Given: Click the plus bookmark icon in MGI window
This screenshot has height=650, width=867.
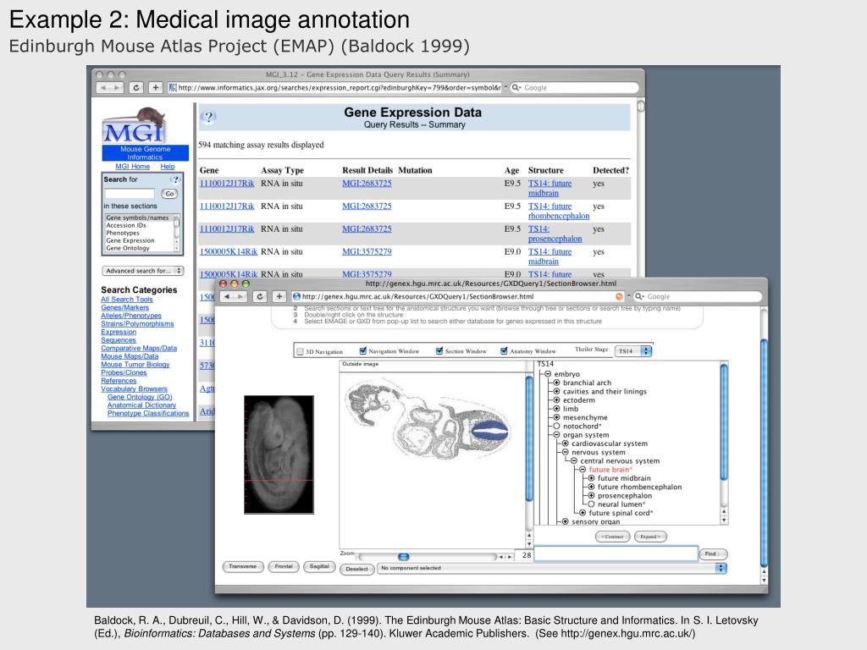Looking at the screenshot, I should [156, 87].
